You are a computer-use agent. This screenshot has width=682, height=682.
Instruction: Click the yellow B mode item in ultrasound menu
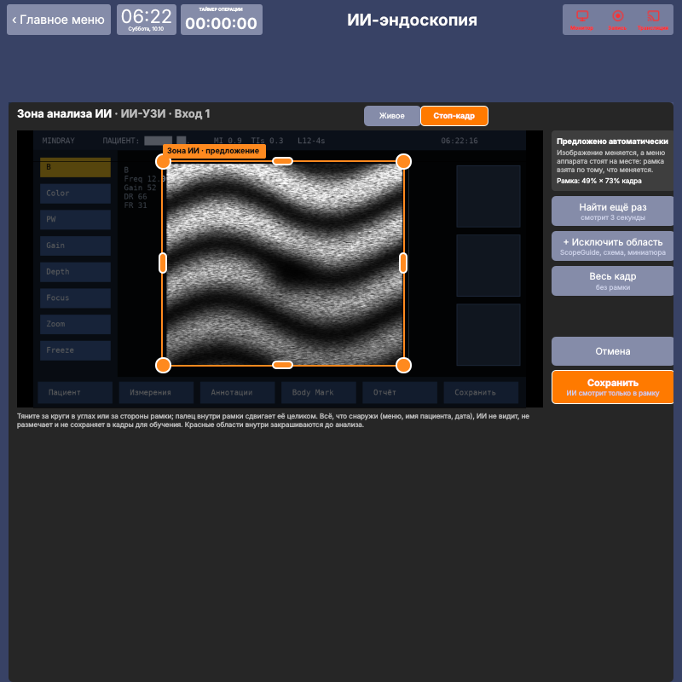click(x=75, y=167)
